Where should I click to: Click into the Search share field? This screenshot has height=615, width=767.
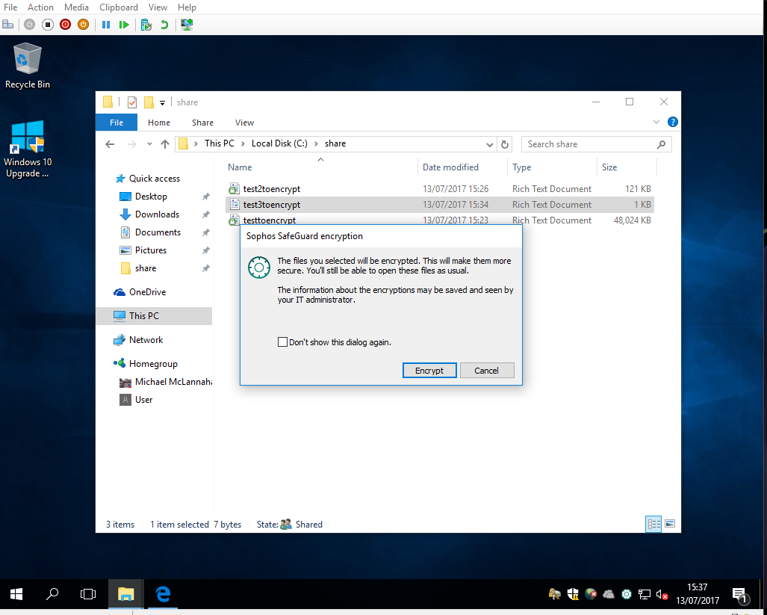click(x=596, y=144)
